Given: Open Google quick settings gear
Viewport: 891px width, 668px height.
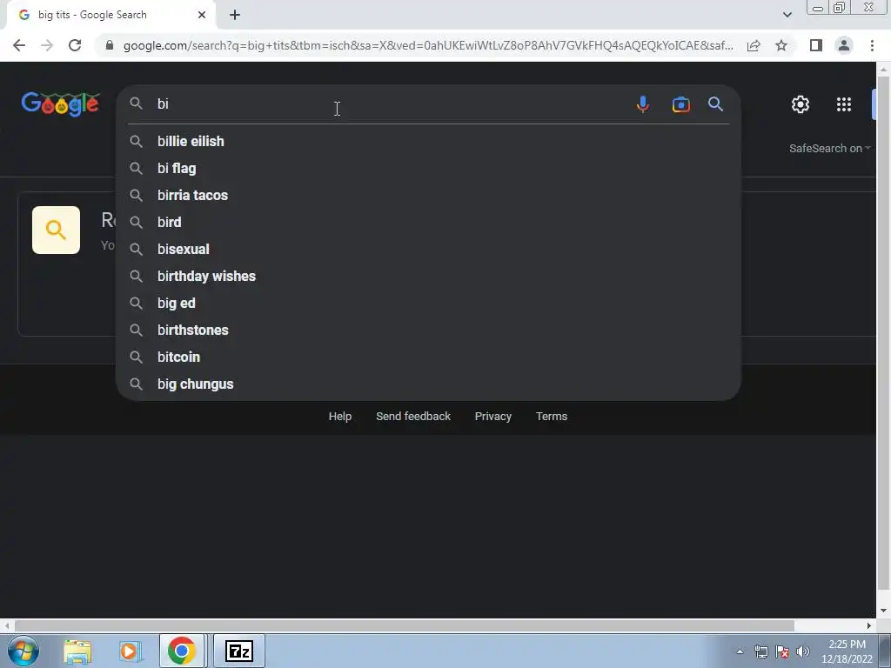Looking at the screenshot, I should [x=801, y=104].
